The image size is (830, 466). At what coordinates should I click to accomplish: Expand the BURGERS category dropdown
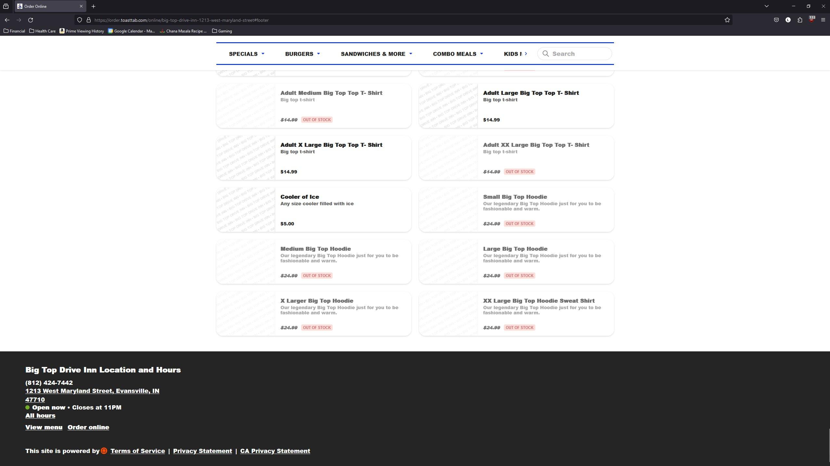point(302,54)
